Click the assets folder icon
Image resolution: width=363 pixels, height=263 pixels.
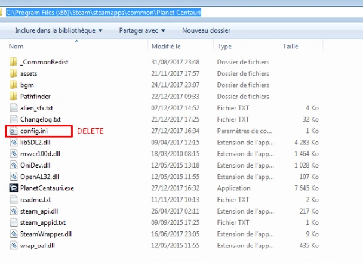(x=13, y=73)
